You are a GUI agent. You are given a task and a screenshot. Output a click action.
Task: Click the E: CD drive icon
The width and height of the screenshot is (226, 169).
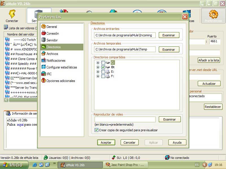108,72
